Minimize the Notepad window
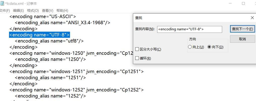The height and width of the screenshot is (101, 256). click(230, 4)
